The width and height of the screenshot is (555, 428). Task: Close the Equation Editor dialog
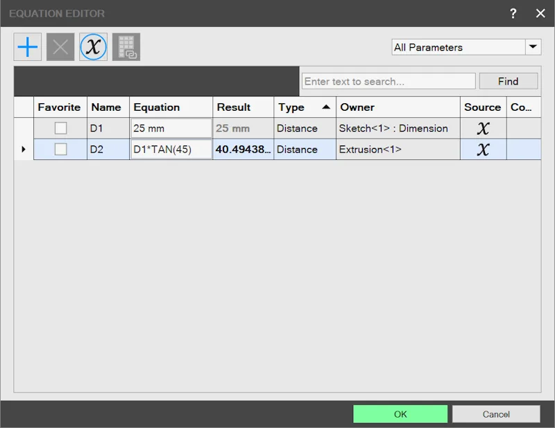pyautogui.click(x=540, y=13)
